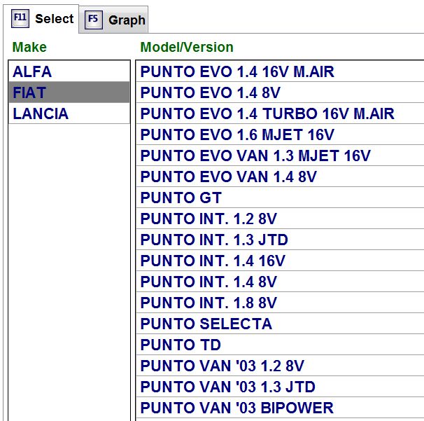Pick PUNTO SELECTA from the list

[280, 323]
